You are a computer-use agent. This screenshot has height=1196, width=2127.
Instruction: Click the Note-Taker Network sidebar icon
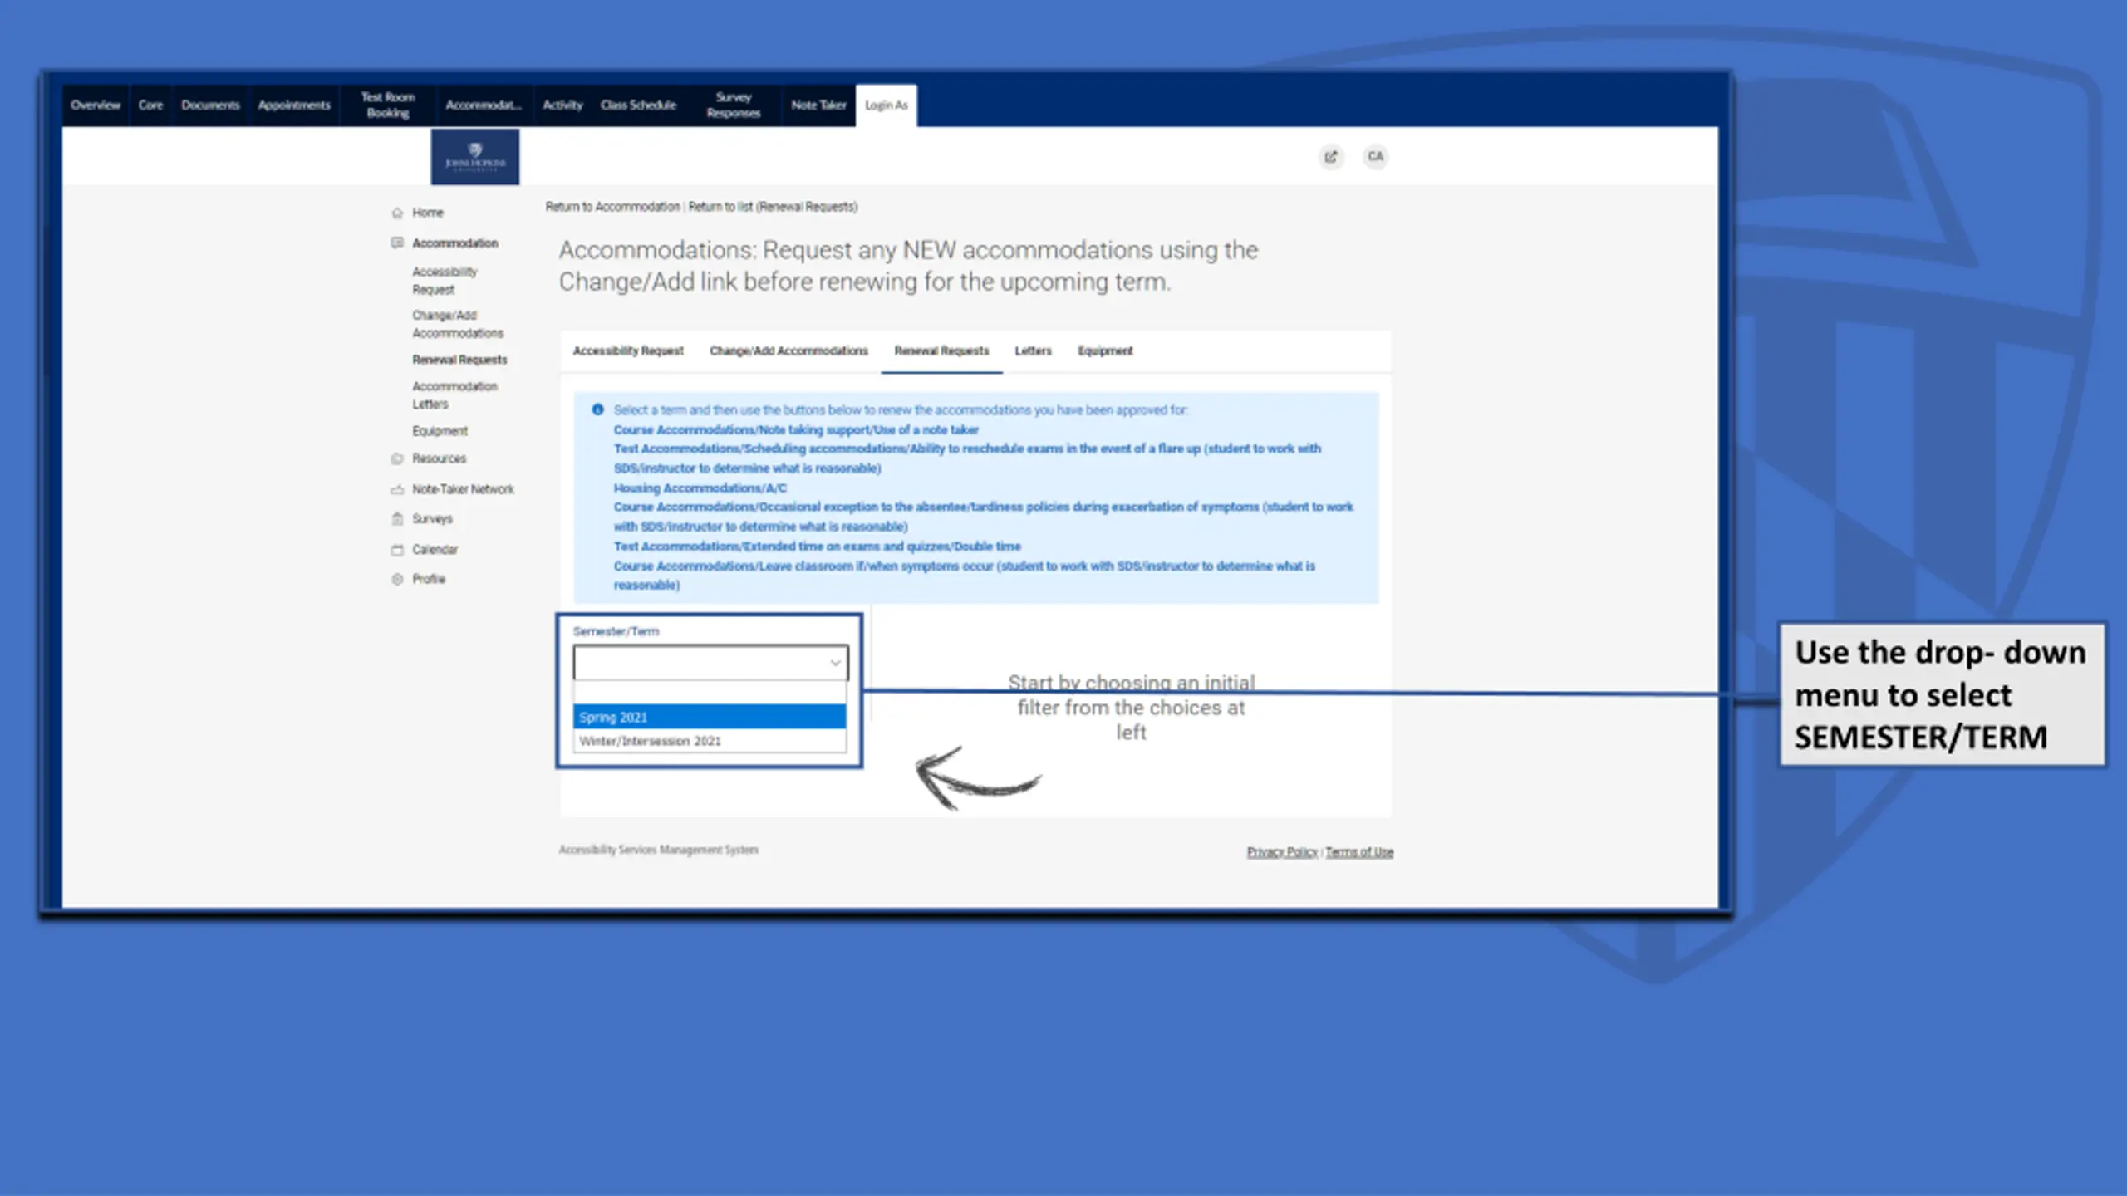(x=397, y=489)
